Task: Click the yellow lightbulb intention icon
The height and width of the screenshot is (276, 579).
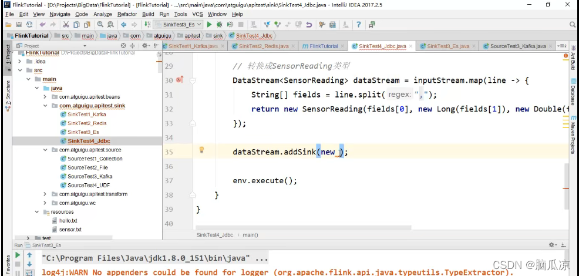Action: 201,150
